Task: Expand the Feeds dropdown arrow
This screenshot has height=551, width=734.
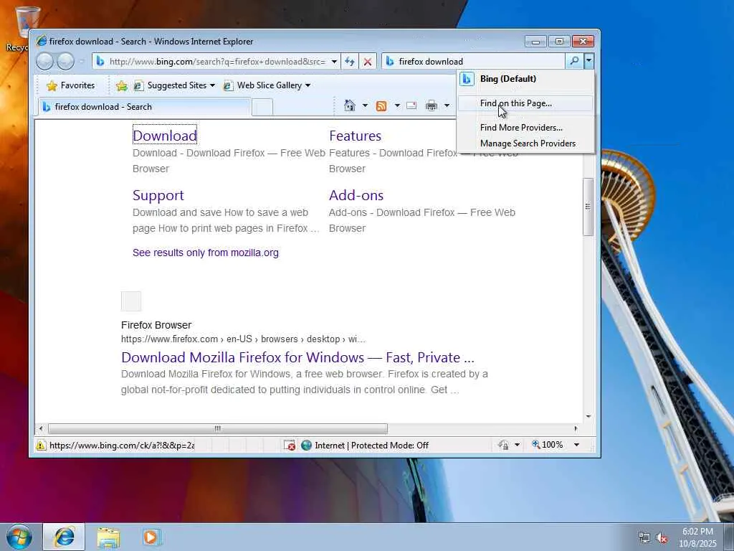Action: click(x=397, y=105)
